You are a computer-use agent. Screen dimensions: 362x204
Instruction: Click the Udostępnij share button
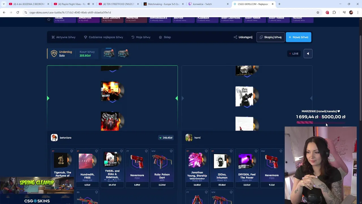pos(243,37)
